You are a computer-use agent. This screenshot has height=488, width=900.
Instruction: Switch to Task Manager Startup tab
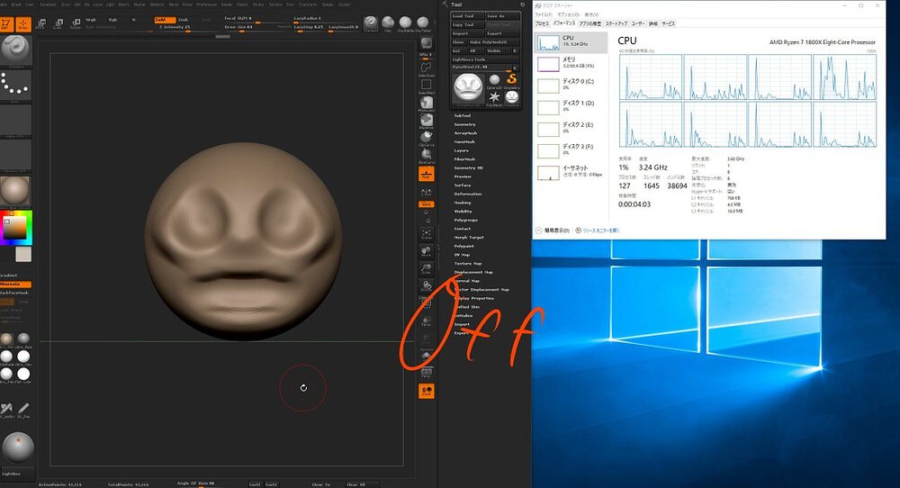pos(616,23)
